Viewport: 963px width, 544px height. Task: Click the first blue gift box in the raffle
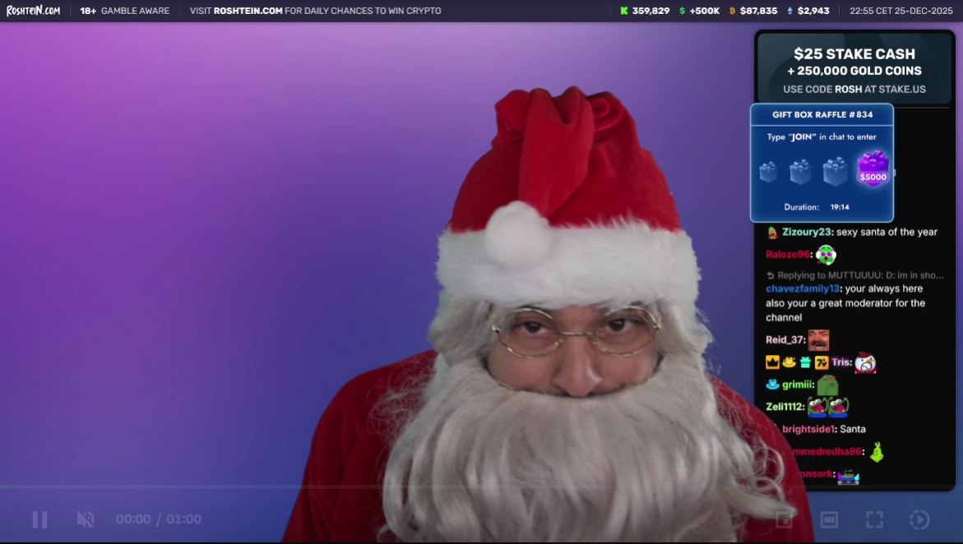769,171
